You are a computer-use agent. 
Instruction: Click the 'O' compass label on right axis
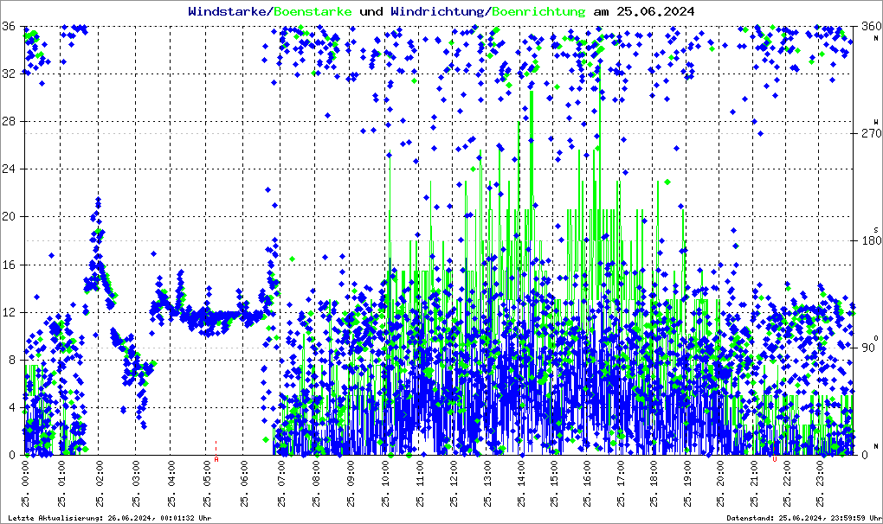tap(876, 337)
